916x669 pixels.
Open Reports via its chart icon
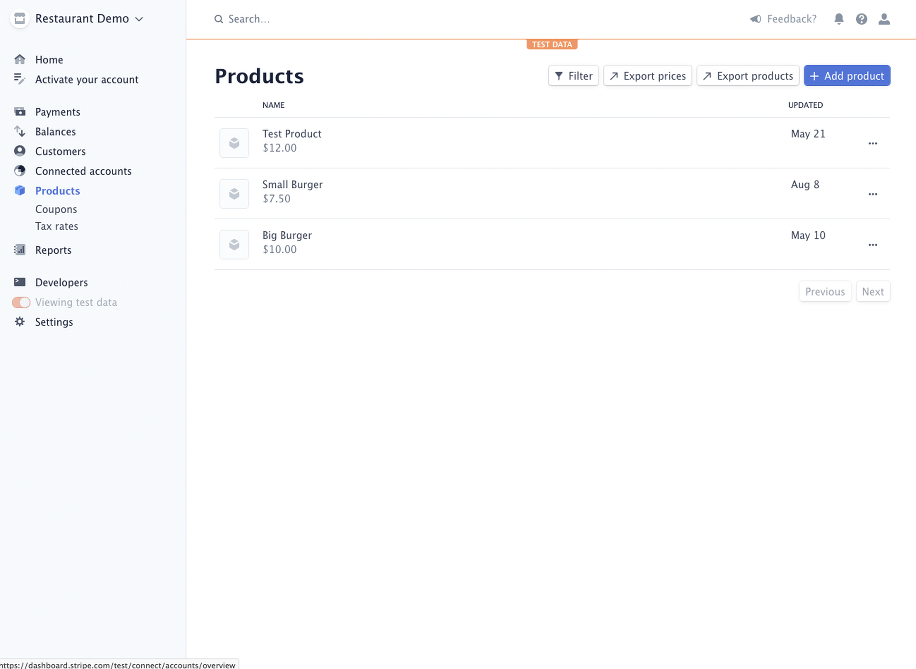click(20, 250)
